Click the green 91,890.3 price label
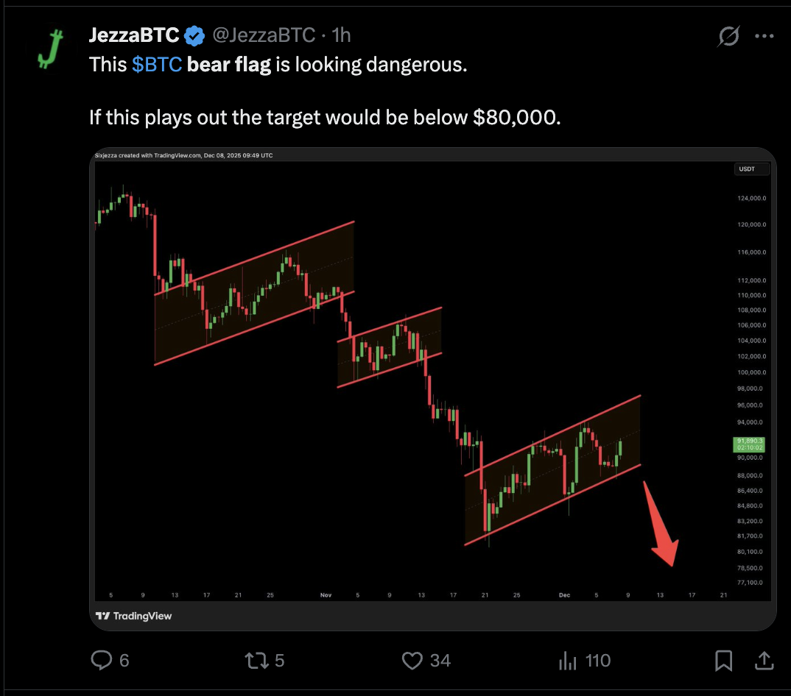 [x=748, y=444]
